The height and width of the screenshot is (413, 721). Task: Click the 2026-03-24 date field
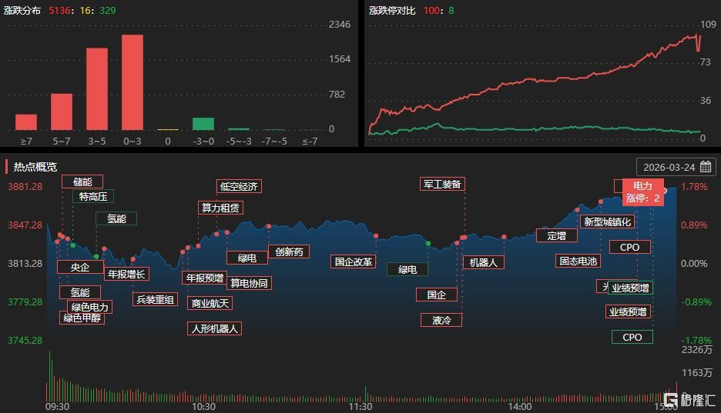pos(669,167)
